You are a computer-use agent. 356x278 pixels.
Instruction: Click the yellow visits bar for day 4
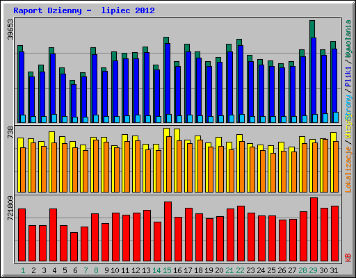click(51, 137)
